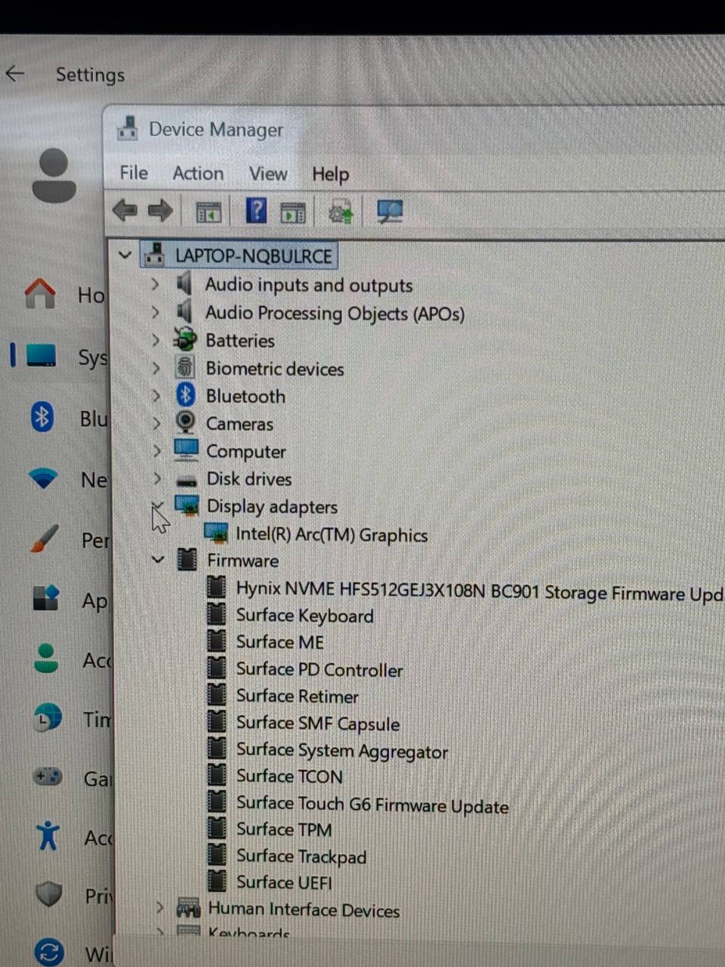Viewport: 725px width, 967px height.
Task: Select Surface TCON entry
Action: pyautogui.click(x=289, y=777)
